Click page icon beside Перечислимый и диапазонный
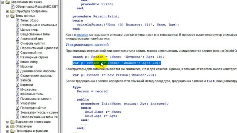This screenshot has width=237, height=133. pyautogui.click(x=18, y=48)
